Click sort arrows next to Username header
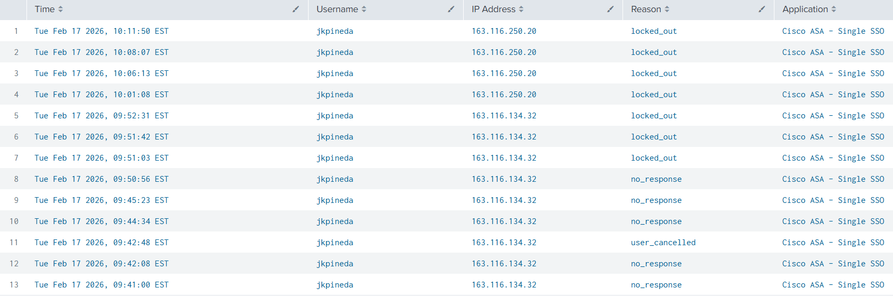893x297 pixels. [x=364, y=10]
